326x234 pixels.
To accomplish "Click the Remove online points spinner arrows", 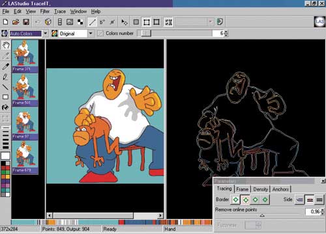I will (322, 211).
